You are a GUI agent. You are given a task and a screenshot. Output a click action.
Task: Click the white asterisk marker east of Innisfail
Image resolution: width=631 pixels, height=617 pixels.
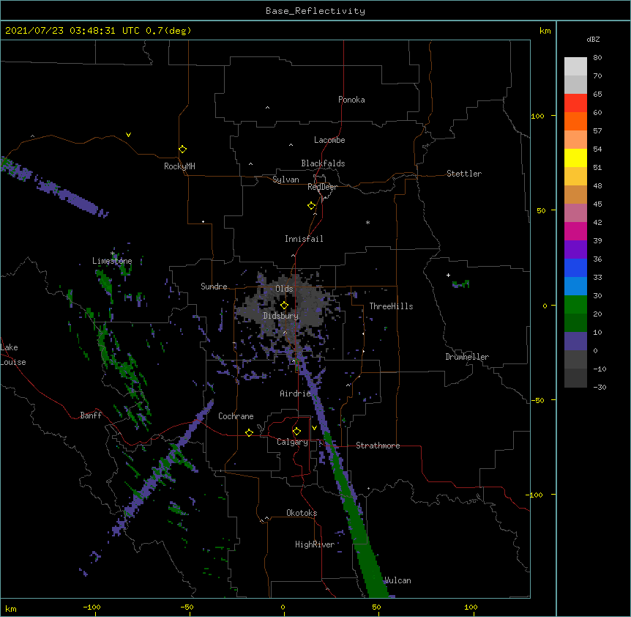coord(367,223)
